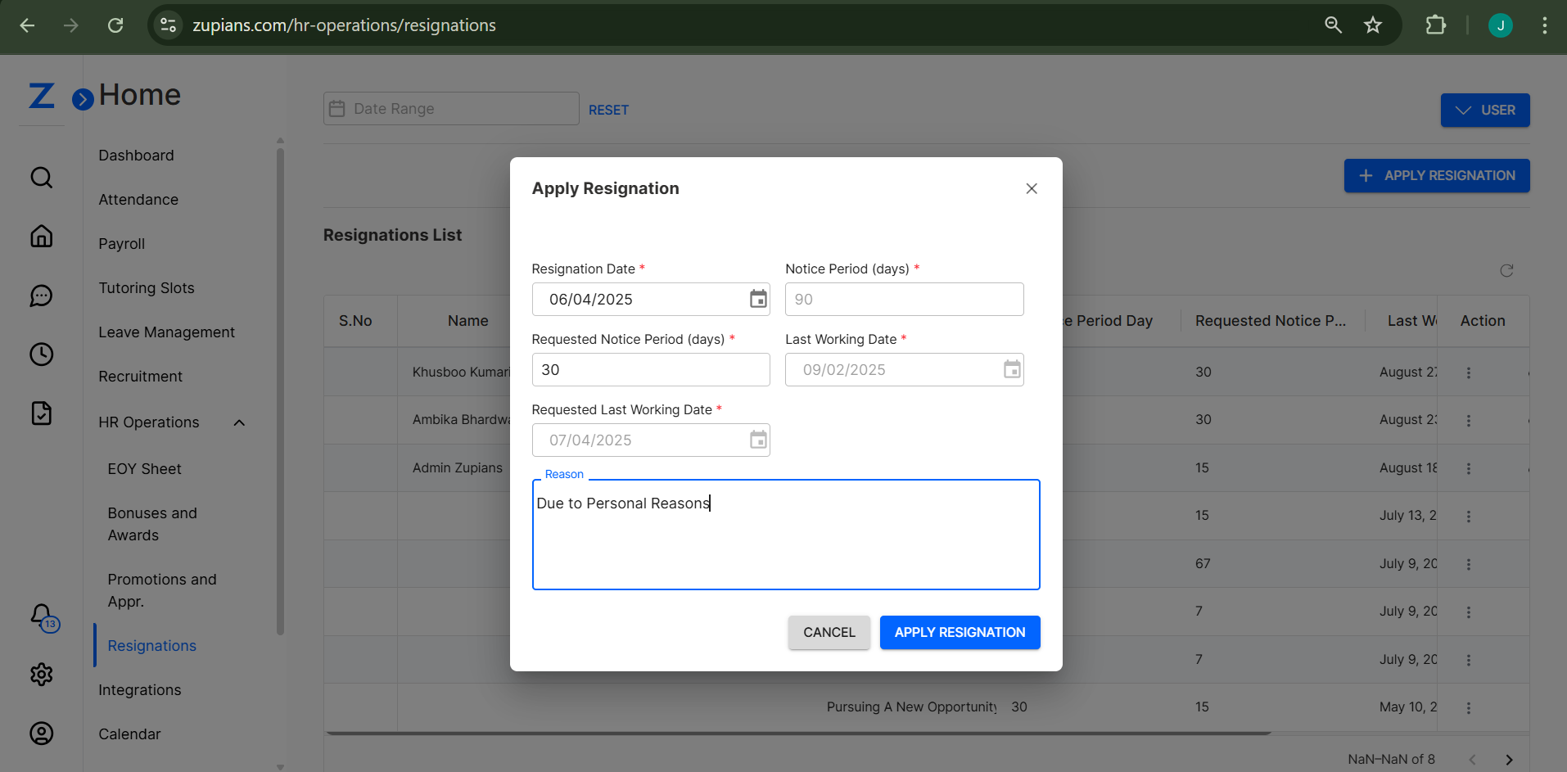
Task: Select the Home icon in the sidebar
Action: pos(41,236)
